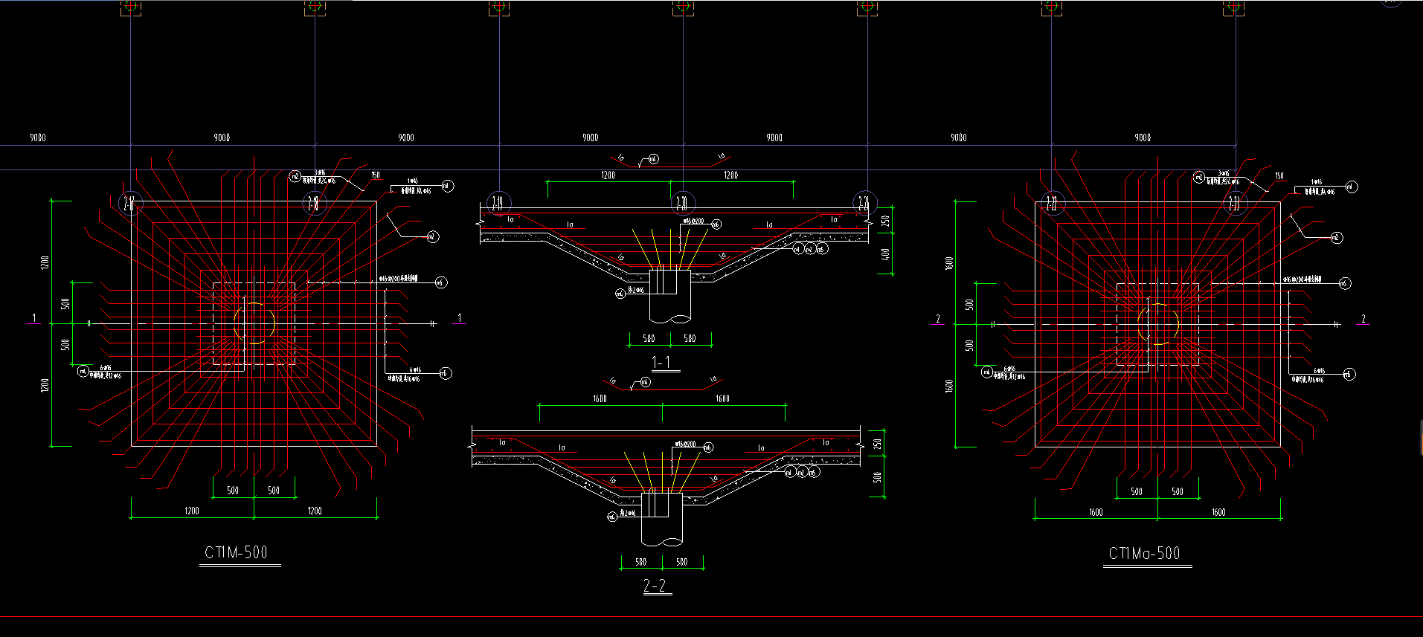Click left 1600 dimension below CT1Ma plan
This screenshot has width=1423, height=637.
tap(1096, 512)
